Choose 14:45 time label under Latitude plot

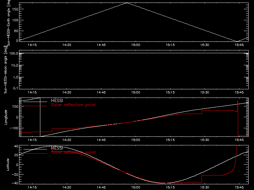(101, 187)
